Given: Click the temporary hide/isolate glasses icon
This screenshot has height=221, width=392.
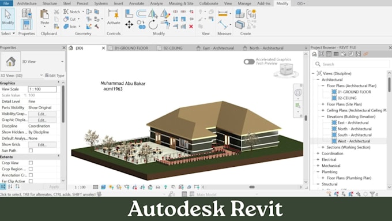Looking at the screenshot, I should tap(158, 187).
